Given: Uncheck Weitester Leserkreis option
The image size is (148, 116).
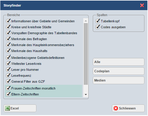Looking at the screenshot, I should 8,64.
